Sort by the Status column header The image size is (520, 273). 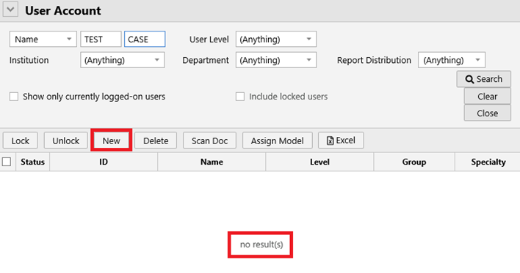pos(32,162)
